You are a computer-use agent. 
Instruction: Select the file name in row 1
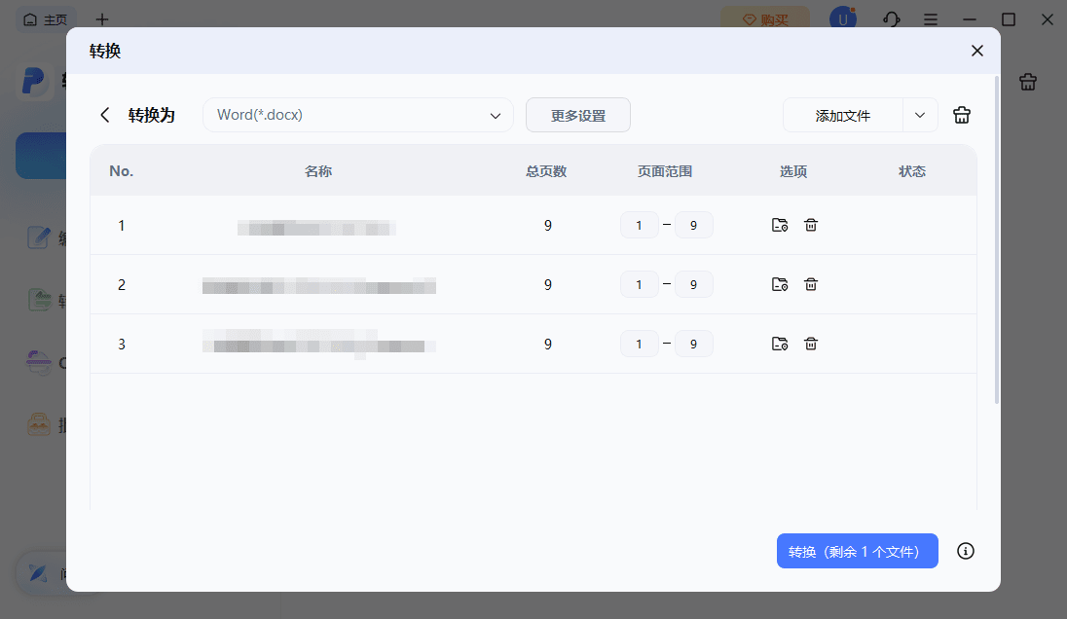tap(316, 228)
